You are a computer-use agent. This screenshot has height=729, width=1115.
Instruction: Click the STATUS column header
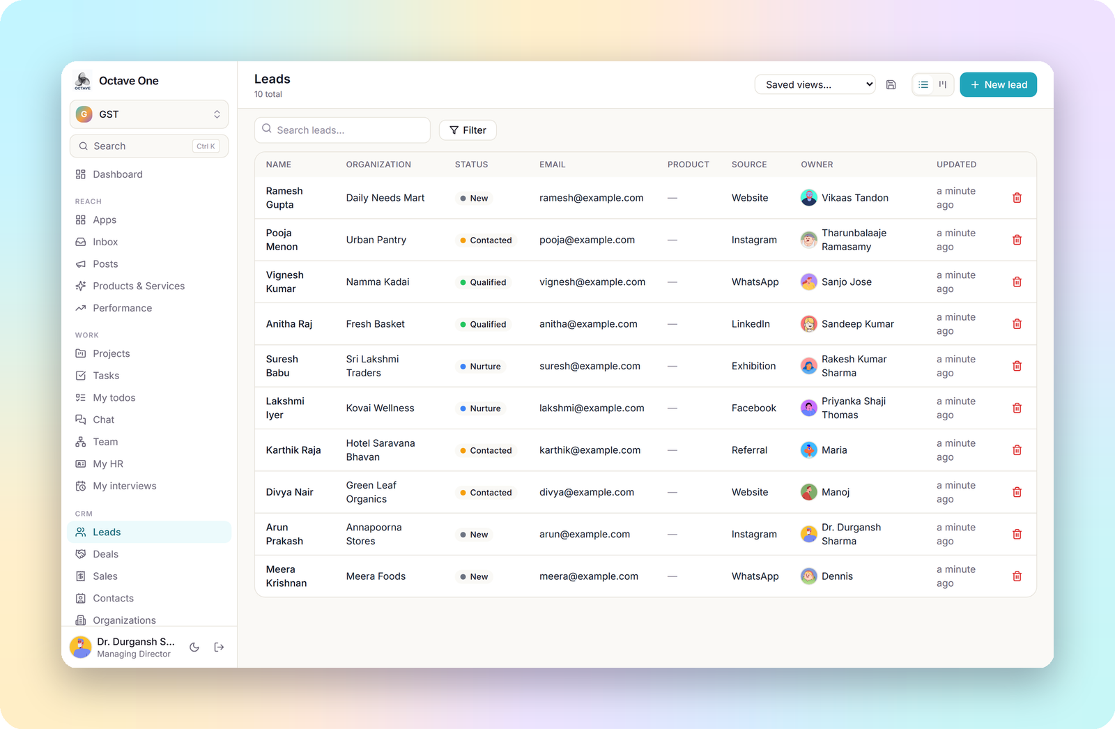[471, 164]
